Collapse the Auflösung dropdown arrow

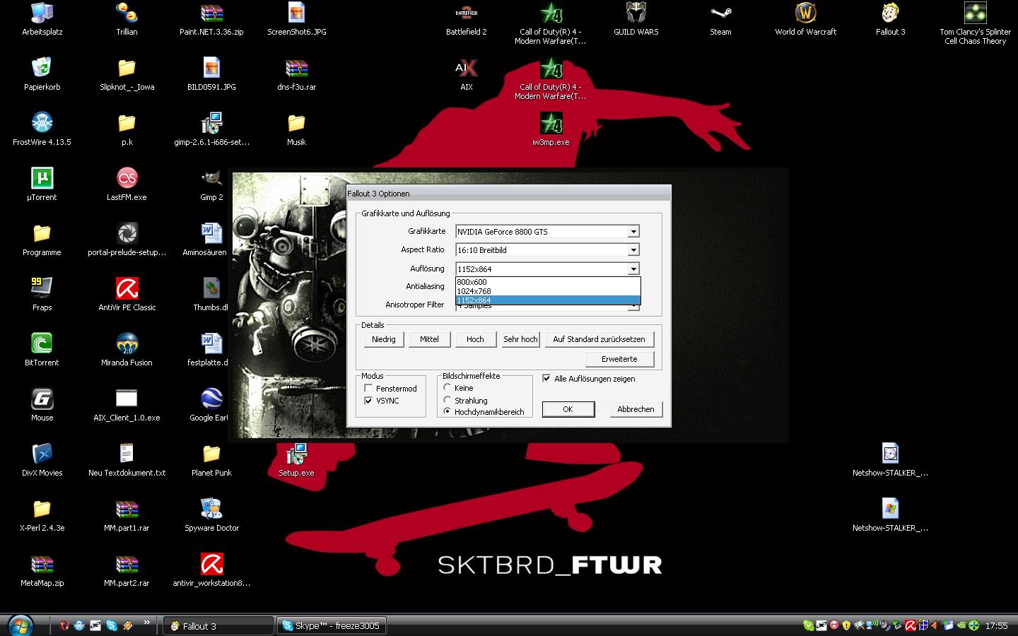[x=633, y=269]
